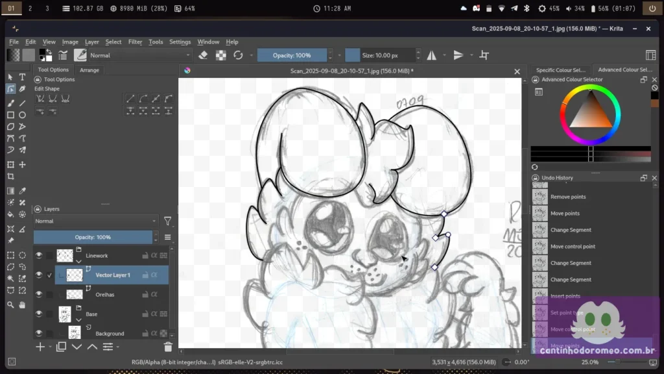This screenshot has width=664, height=374.
Task: Open the layer blending mode dropdown
Action: [96, 221]
